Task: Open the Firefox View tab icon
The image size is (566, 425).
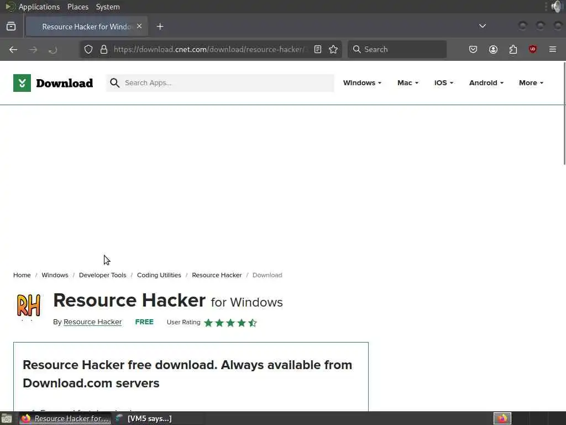Action: 11,27
